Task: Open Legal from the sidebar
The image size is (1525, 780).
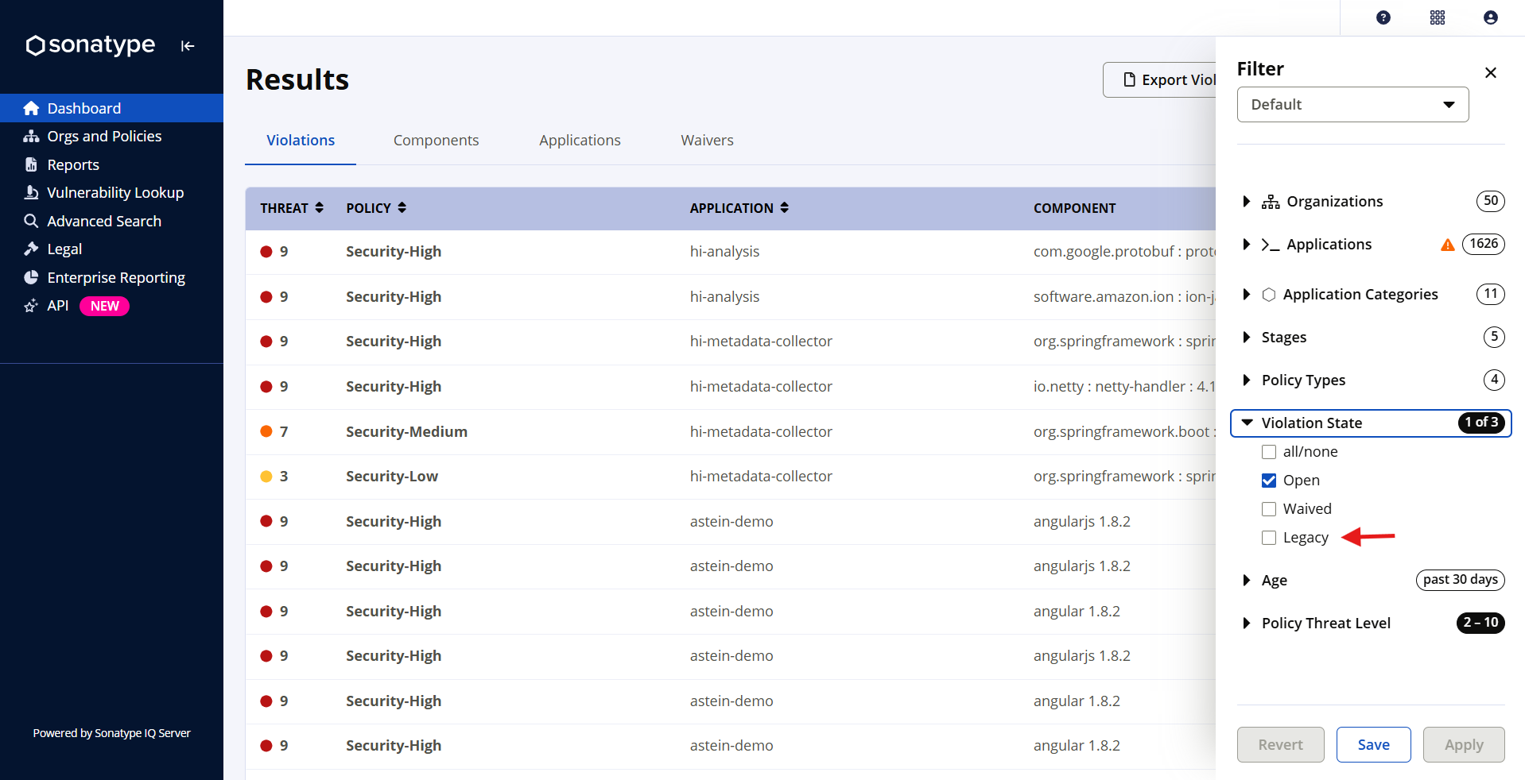Action: click(x=64, y=249)
